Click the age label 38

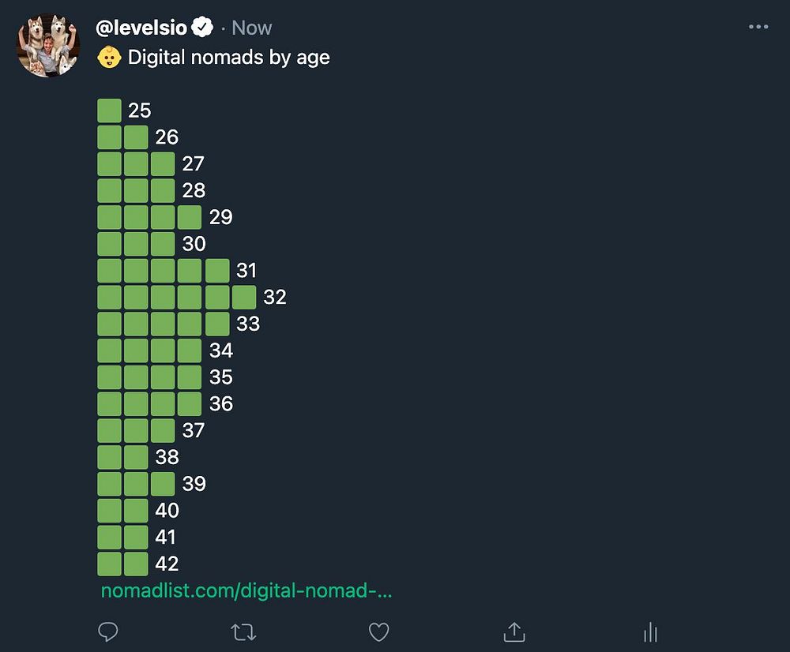click(x=167, y=457)
